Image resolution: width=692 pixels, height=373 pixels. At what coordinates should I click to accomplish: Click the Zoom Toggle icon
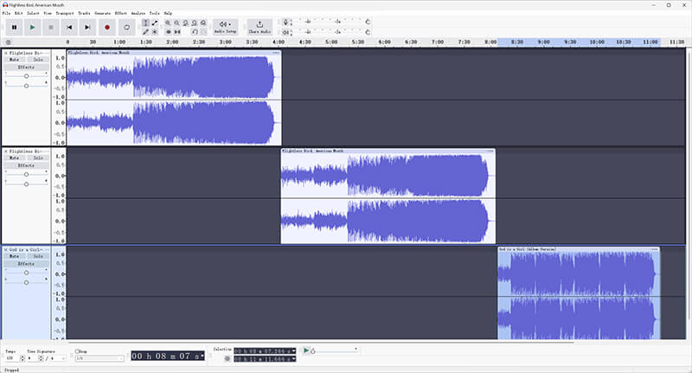tap(203, 23)
